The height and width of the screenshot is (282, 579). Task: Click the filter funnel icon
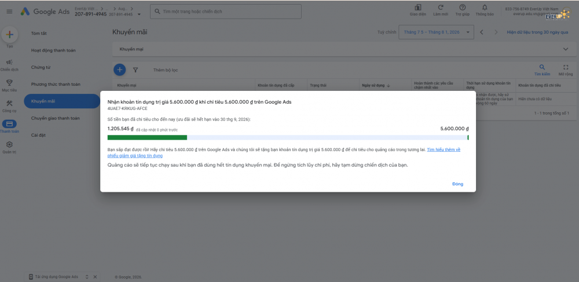pos(135,69)
